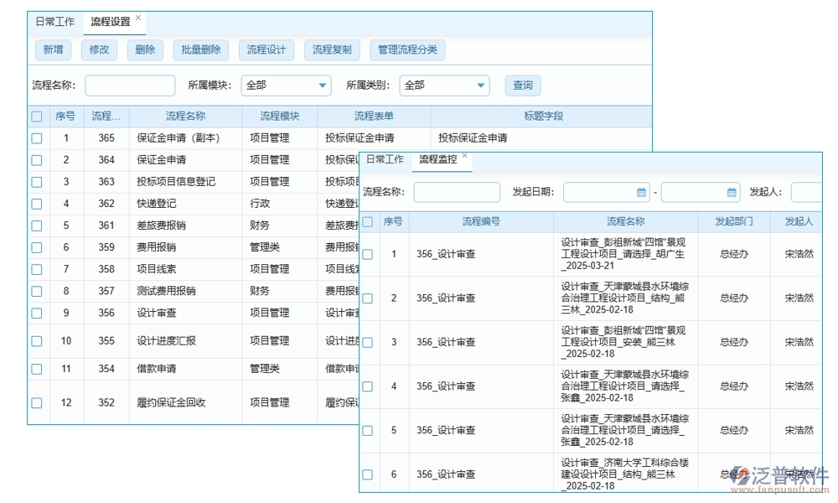Check the first 356_设计审查 row checkbox

367,254
